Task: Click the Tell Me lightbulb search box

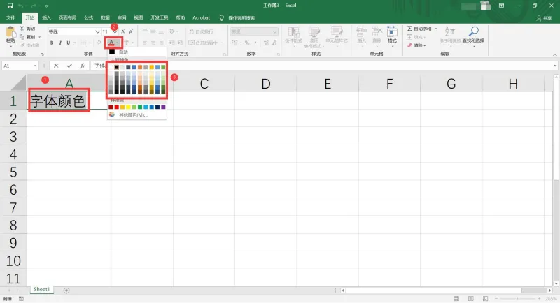Action: coord(237,17)
